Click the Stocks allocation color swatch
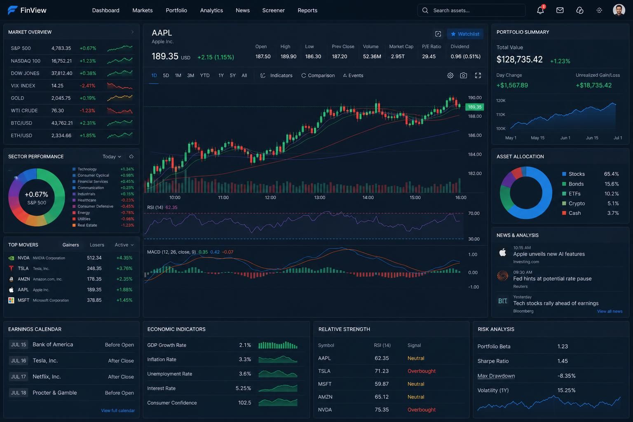633x422 pixels. point(564,174)
